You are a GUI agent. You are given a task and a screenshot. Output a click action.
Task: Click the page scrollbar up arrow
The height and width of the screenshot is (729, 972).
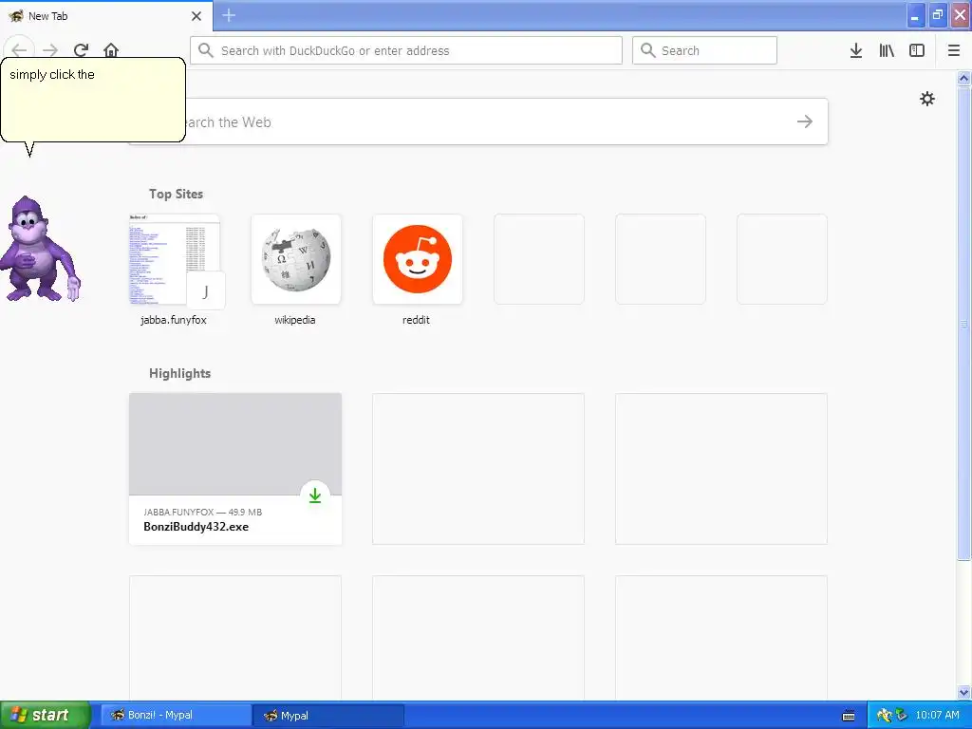963,78
